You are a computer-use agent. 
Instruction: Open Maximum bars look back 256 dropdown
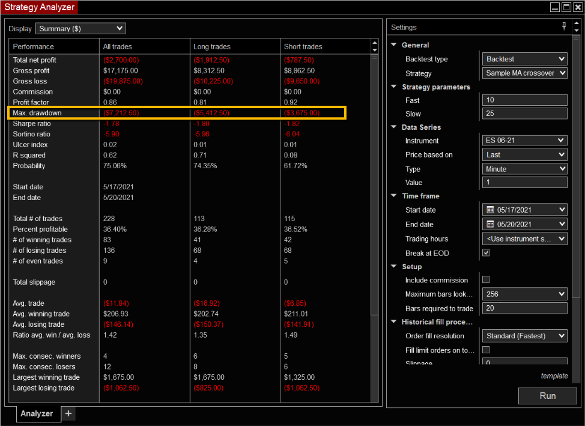(x=524, y=294)
